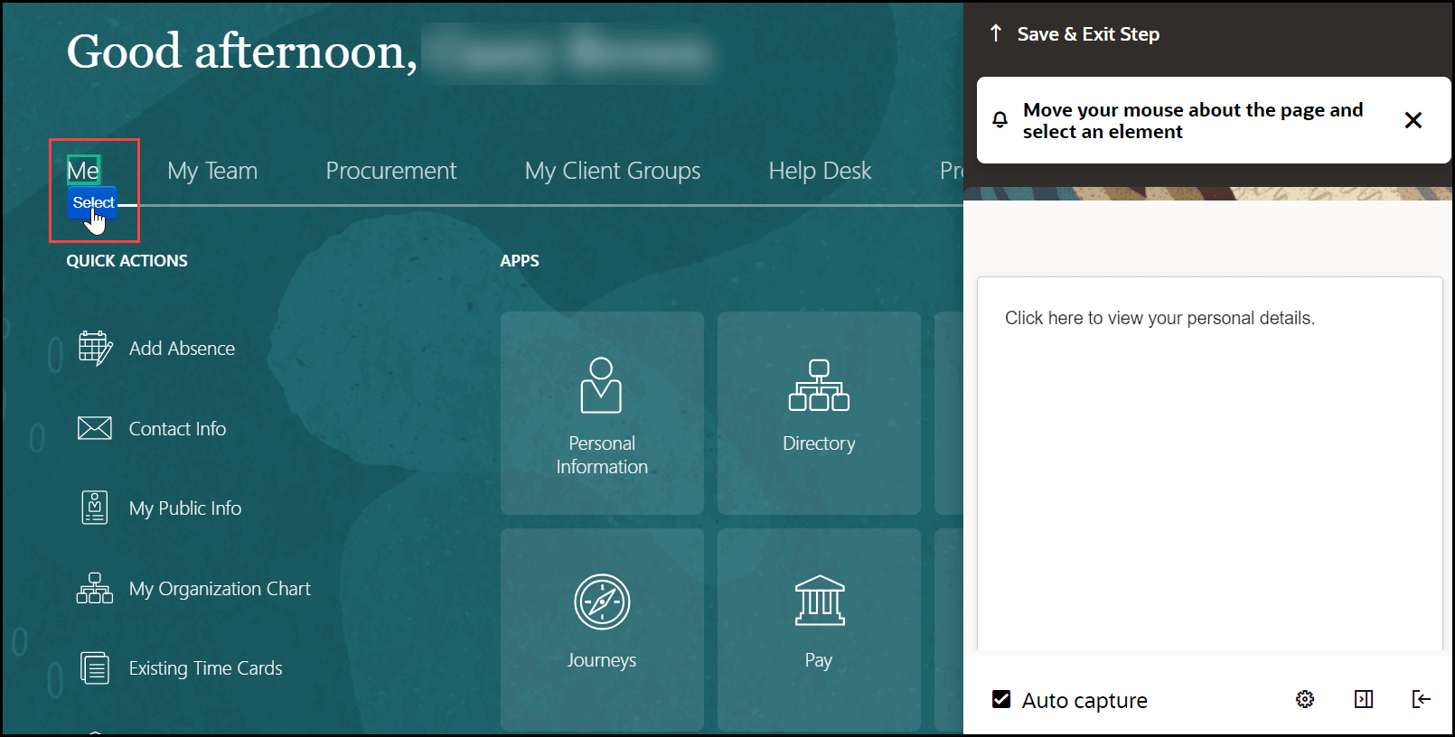This screenshot has width=1455, height=737.
Task: Click the Add Absence calendar icon
Action: 95,348
